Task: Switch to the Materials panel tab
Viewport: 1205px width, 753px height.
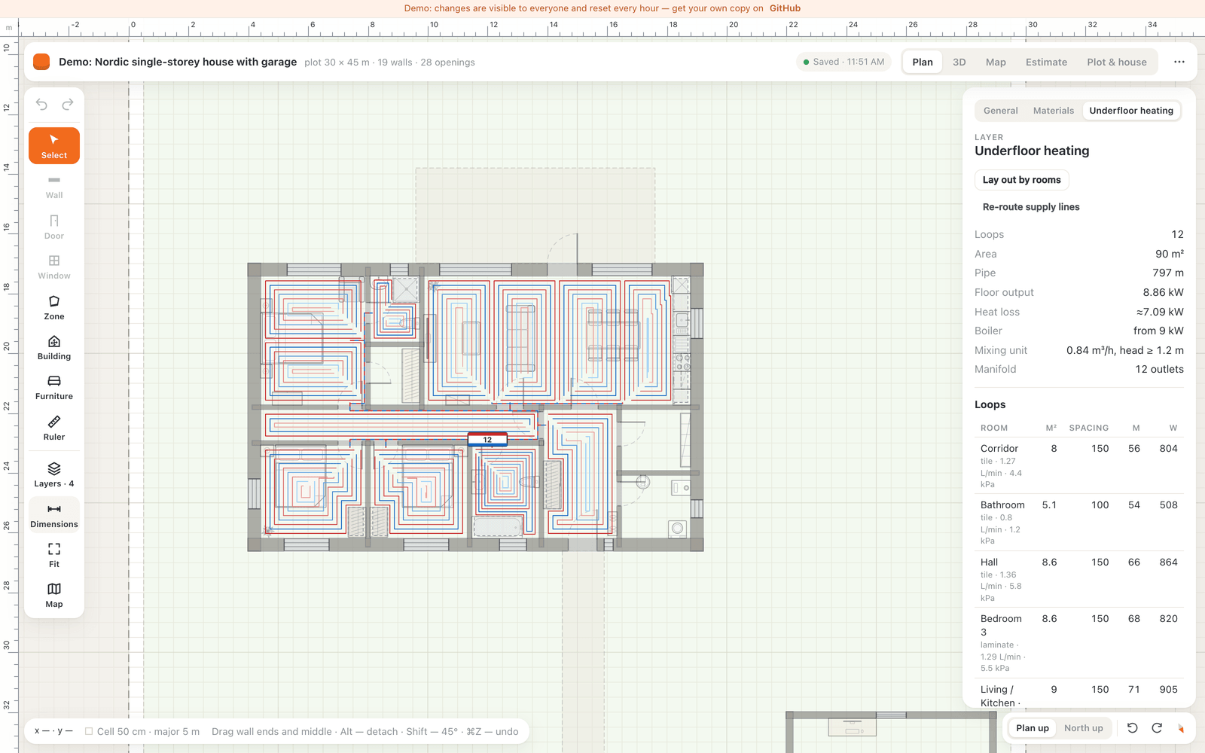Action: point(1054,111)
